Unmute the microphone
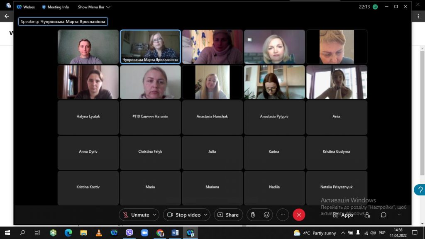Screen dimensions: 425x239 (x=136, y=215)
